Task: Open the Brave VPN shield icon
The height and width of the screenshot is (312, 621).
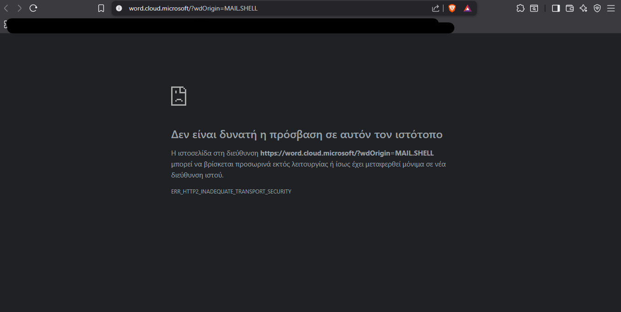Action: pyautogui.click(x=597, y=8)
